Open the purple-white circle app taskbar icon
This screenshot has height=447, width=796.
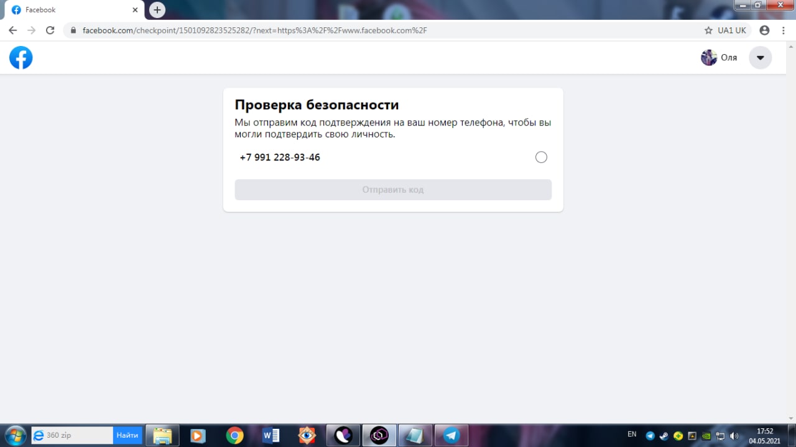[x=343, y=435]
